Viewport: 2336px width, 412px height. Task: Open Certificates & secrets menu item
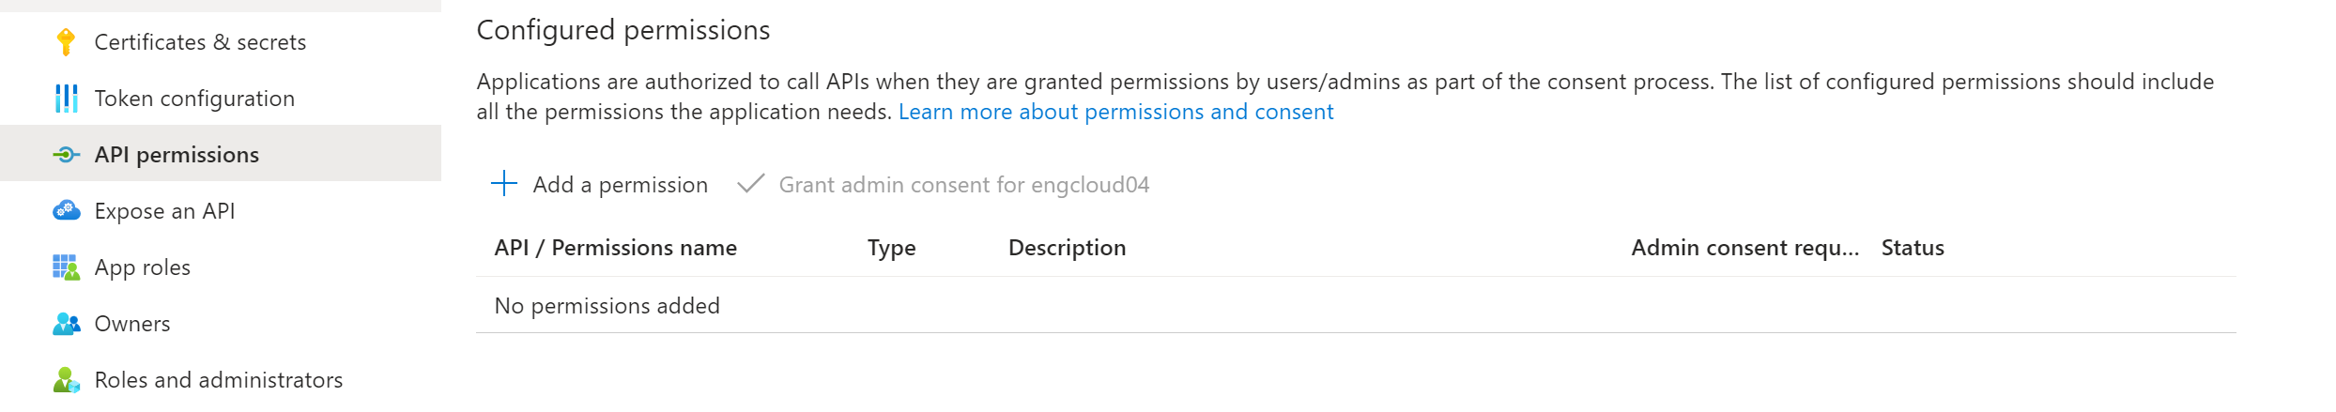pos(200,42)
